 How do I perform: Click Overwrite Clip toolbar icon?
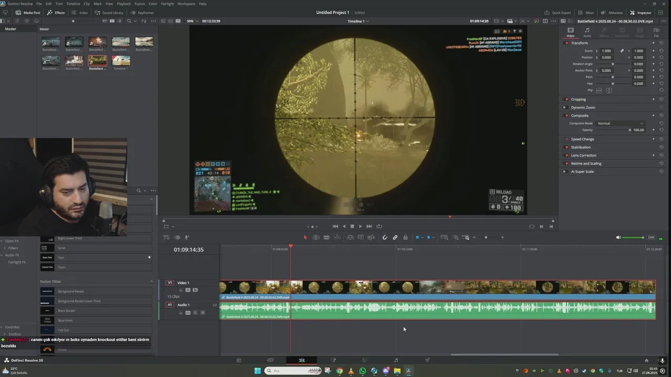361,237
